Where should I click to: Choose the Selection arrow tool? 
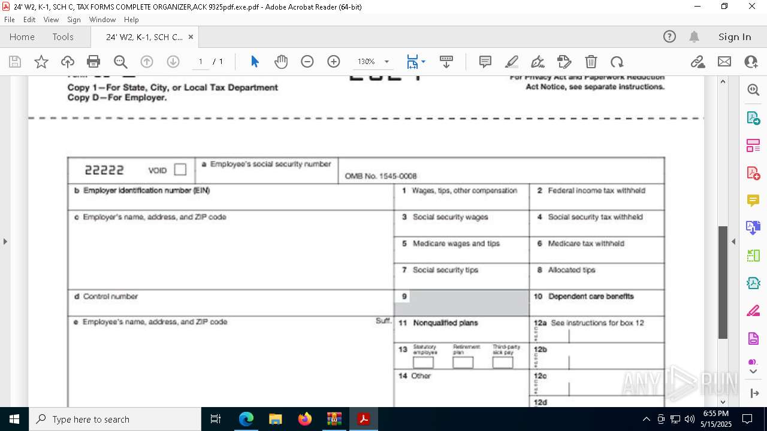[x=255, y=62]
